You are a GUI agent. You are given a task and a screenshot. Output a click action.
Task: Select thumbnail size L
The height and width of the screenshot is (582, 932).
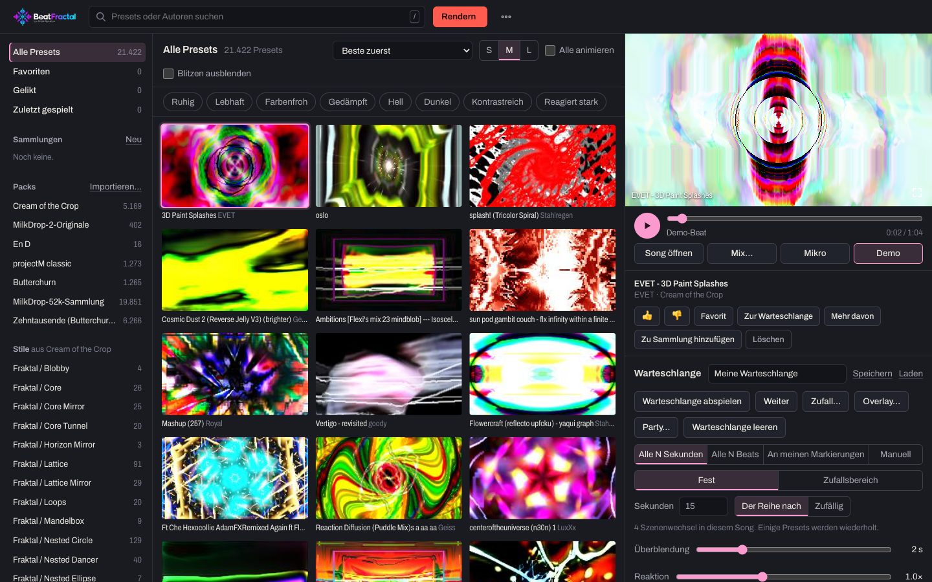point(529,50)
